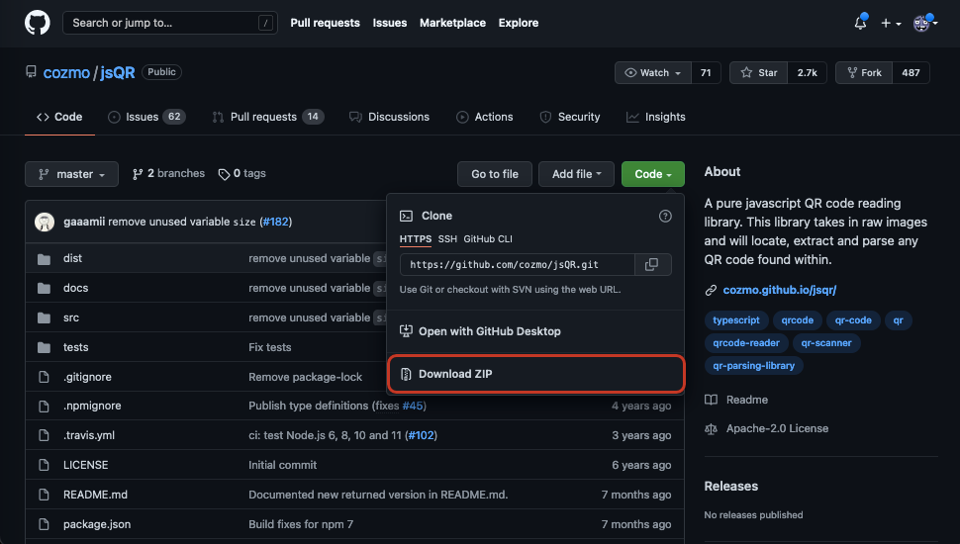960x544 pixels.
Task: Click the dist folder icon
Action: click(x=44, y=259)
